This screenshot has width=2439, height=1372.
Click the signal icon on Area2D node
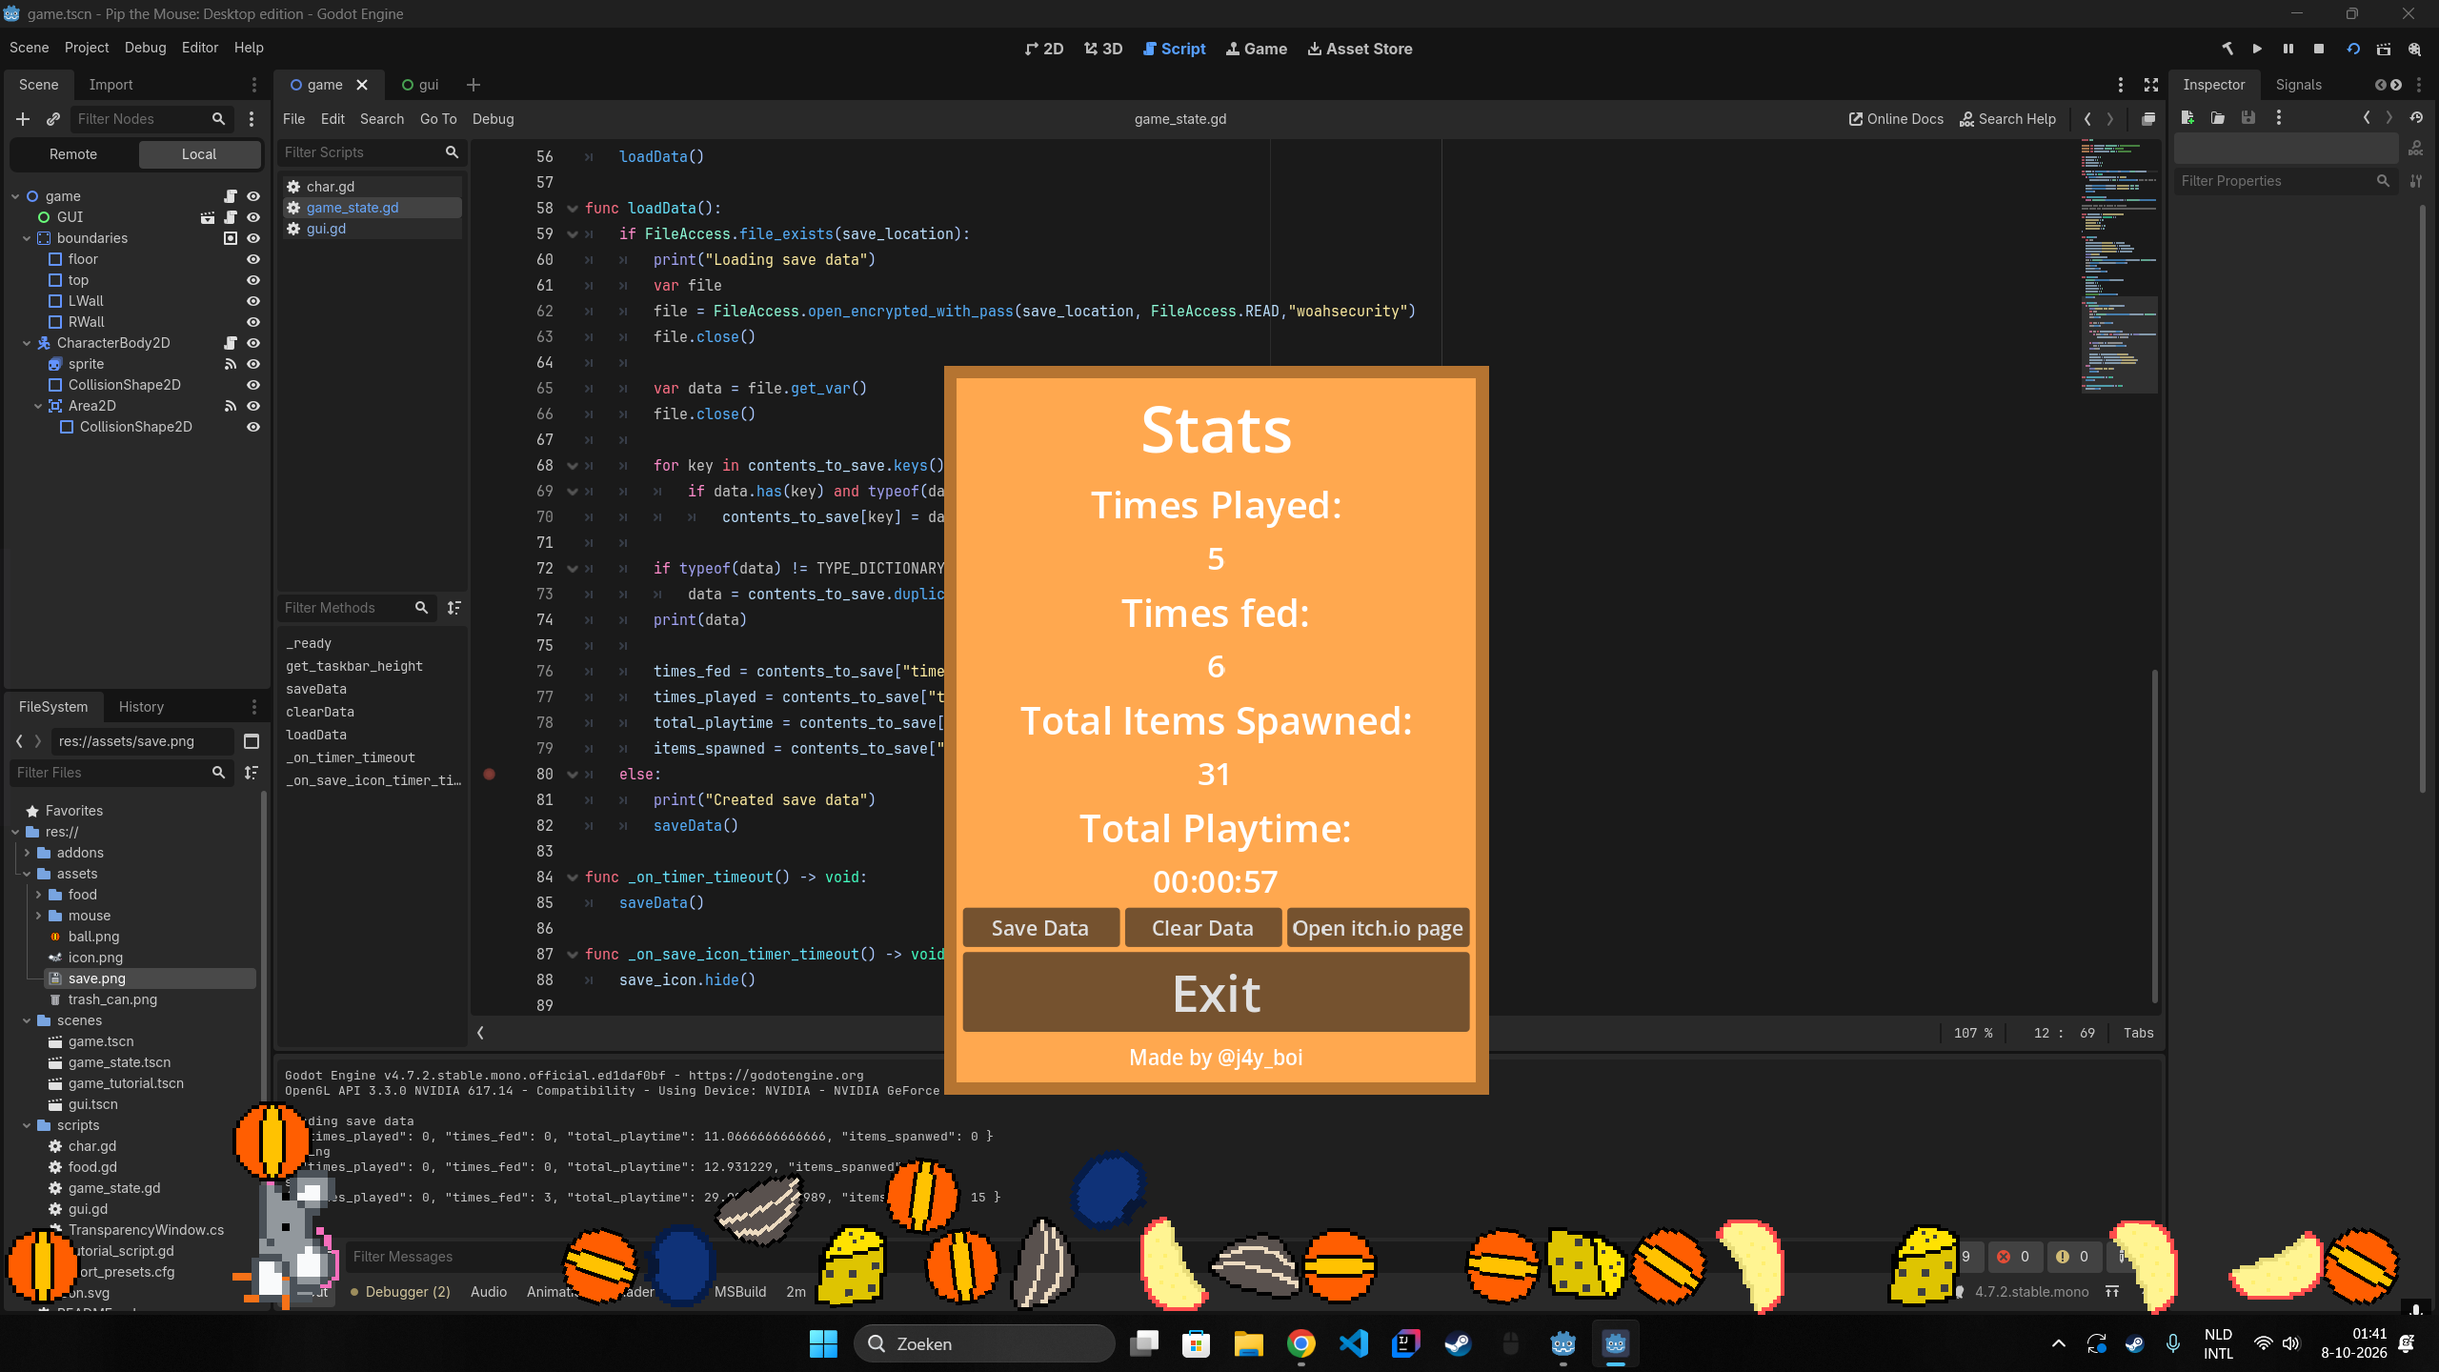coord(230,406)
